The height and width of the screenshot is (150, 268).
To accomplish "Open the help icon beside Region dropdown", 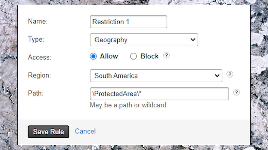I will tap(230, 75).
